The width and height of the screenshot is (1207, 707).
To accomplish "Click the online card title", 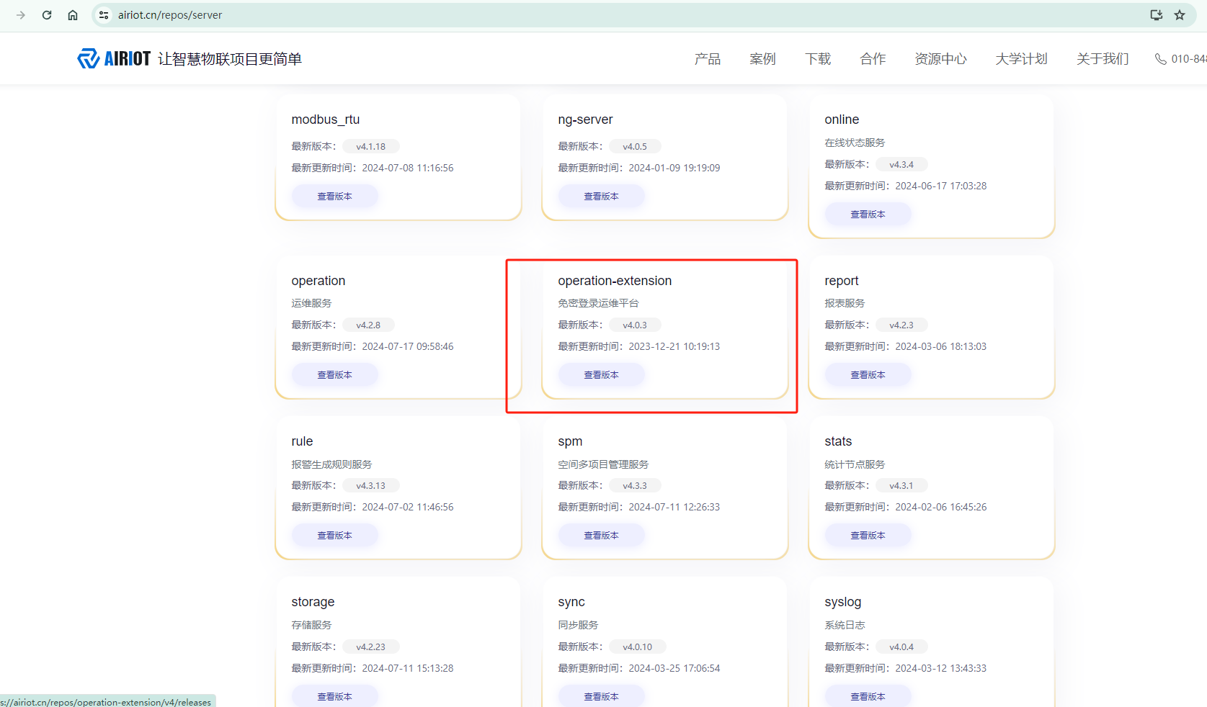I will [x=842, y=120].
